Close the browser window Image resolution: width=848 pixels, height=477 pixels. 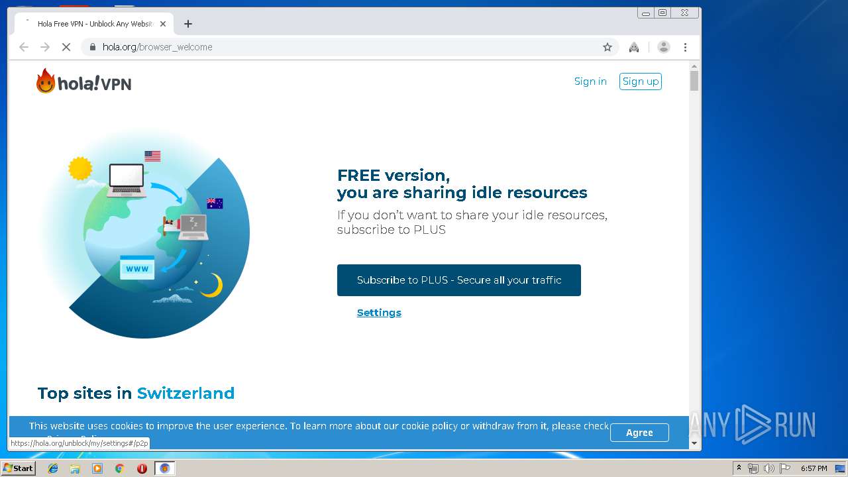point(684,13)
